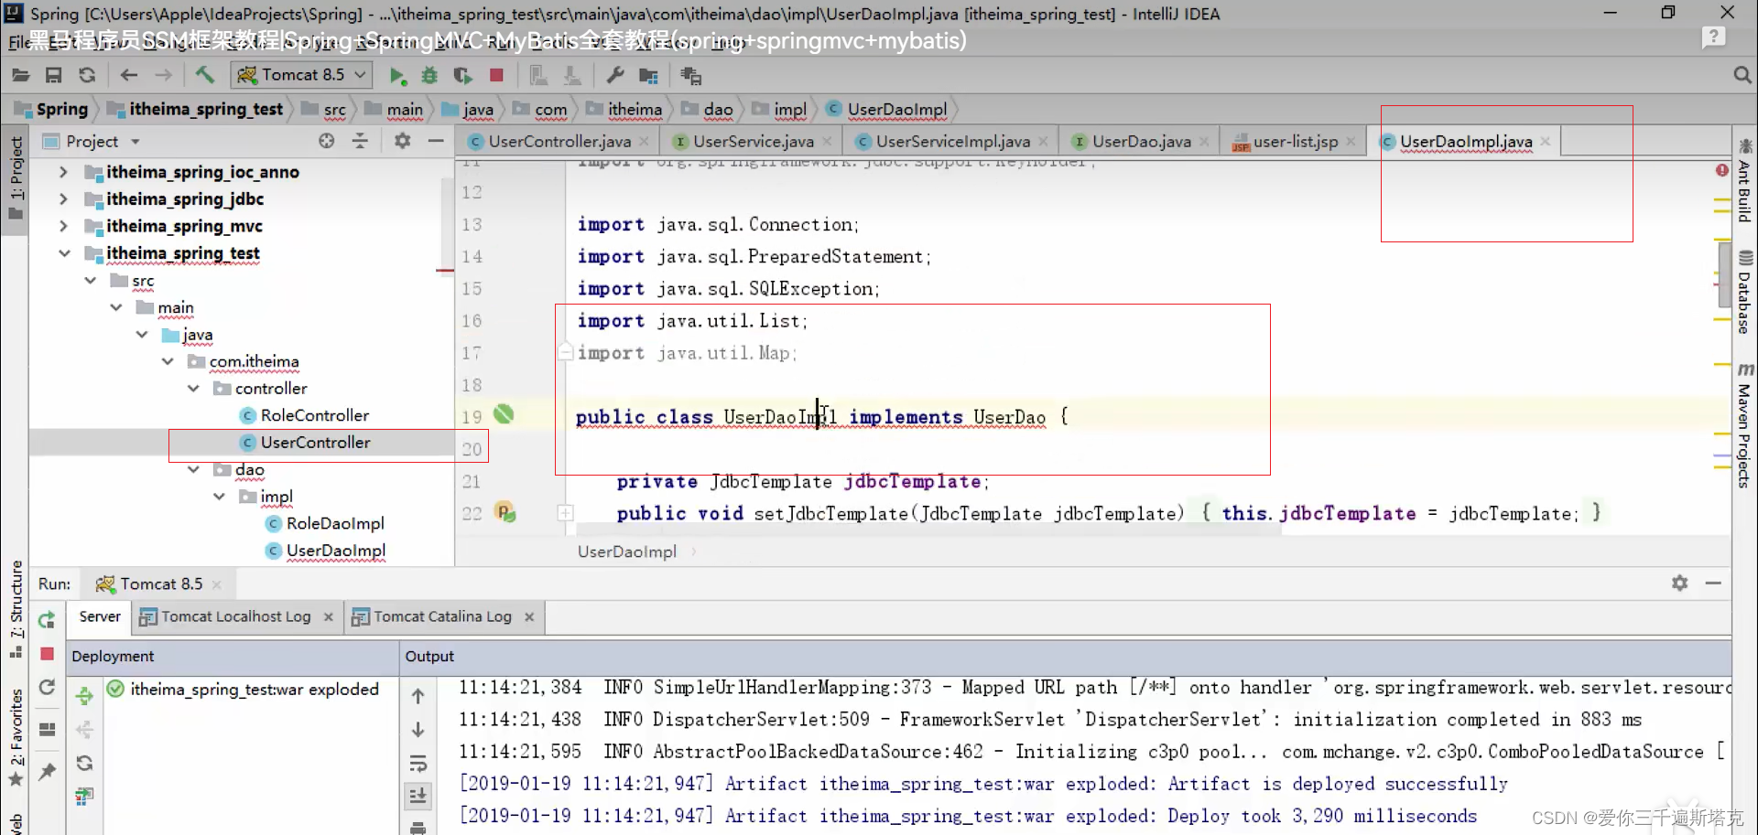The width and height of the screenshot is (1758, 835).
Task: Select UserController in project tree
Action: 315,443
